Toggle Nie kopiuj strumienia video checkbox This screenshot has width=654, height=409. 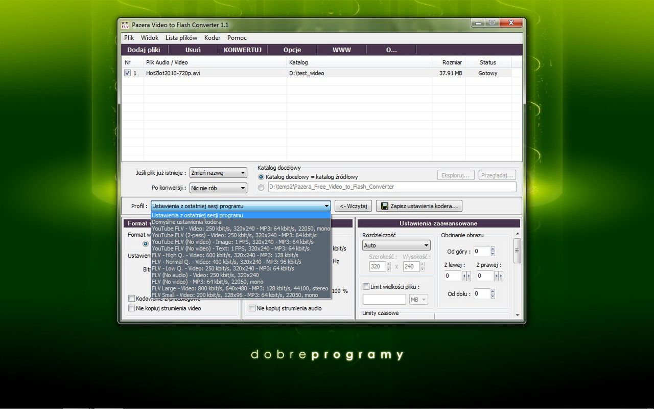pyautogui.click(x=132, y=308)
